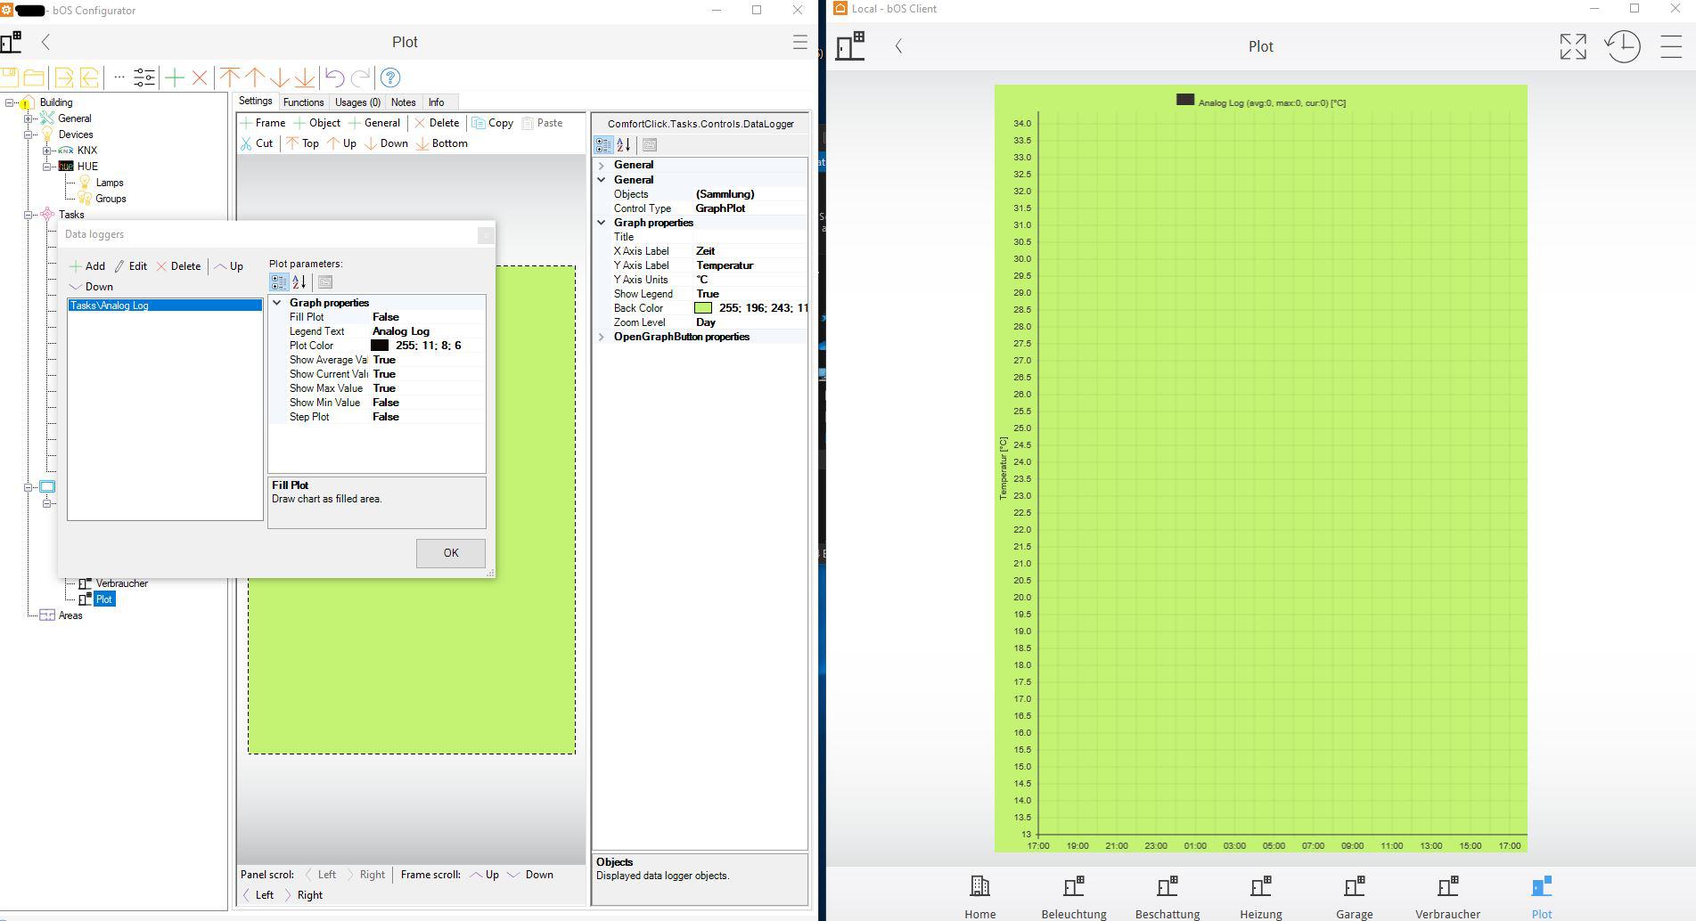Click the red X delete toolbar icon

[200, 78]
